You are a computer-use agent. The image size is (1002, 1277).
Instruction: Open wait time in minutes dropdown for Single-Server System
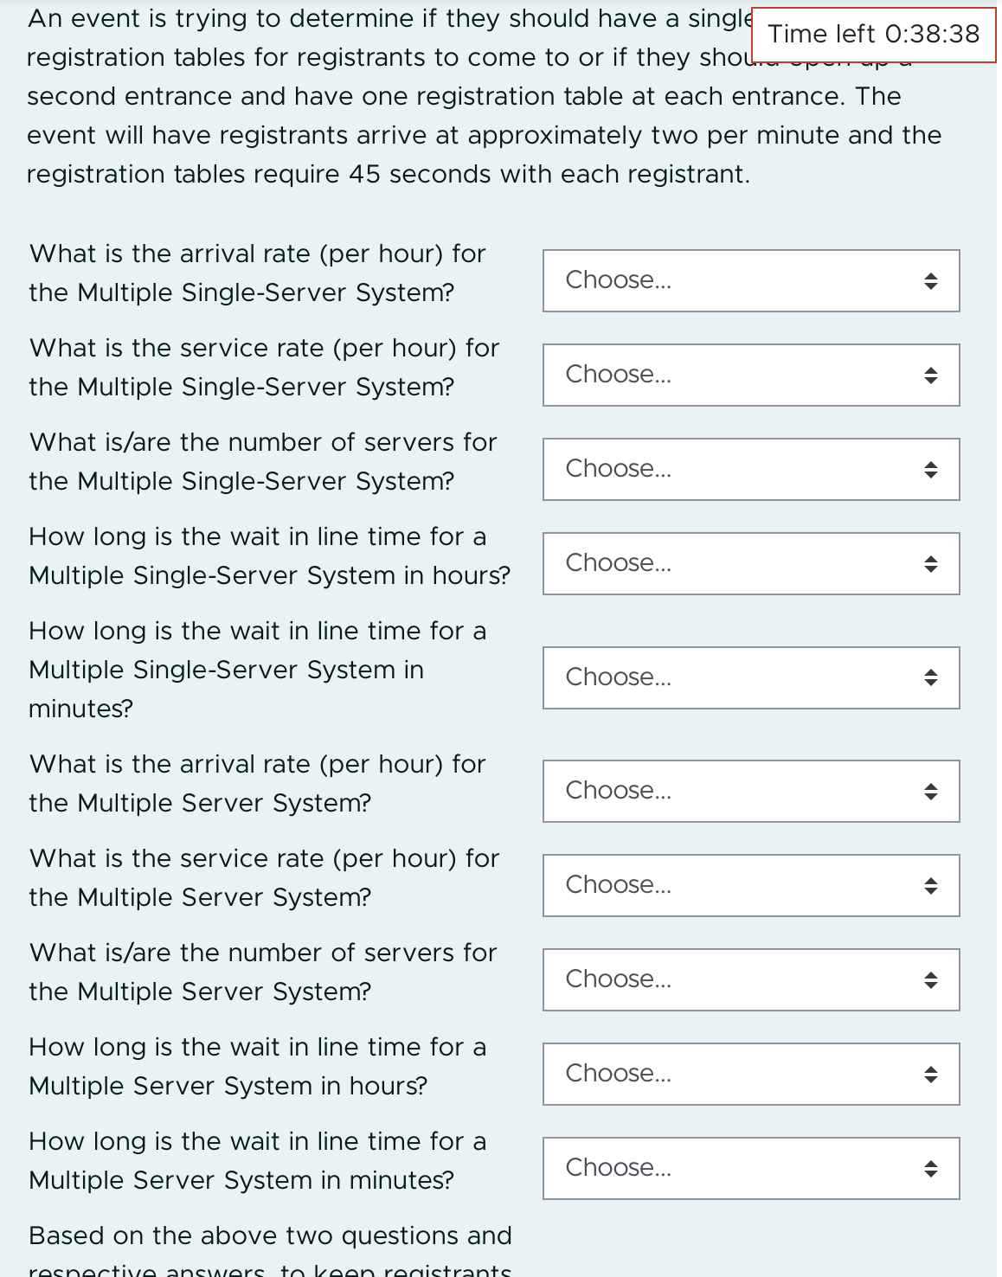coord(749,677)
